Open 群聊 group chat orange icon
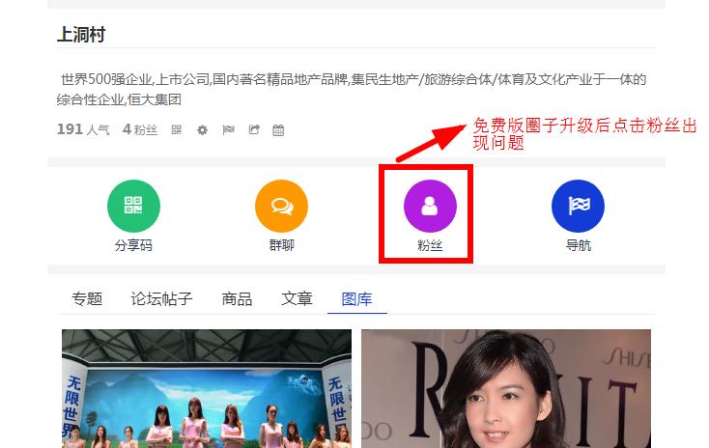 tap(281, 206)
